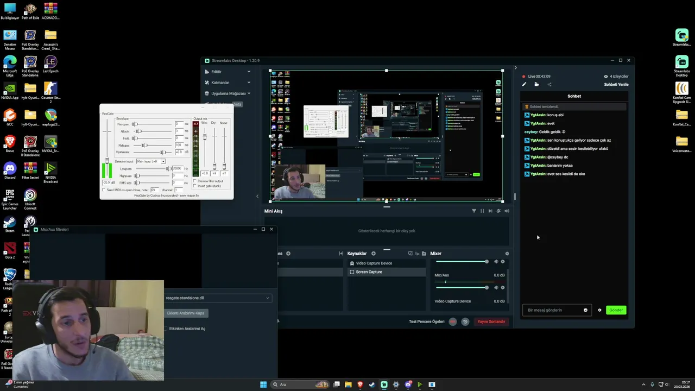Collapse the Streamlabs sidebar arrow

point(257,196)
